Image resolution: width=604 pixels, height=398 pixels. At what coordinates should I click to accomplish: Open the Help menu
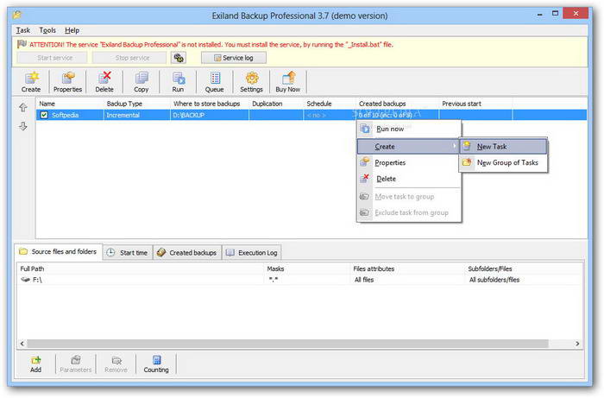pos(72,30)
